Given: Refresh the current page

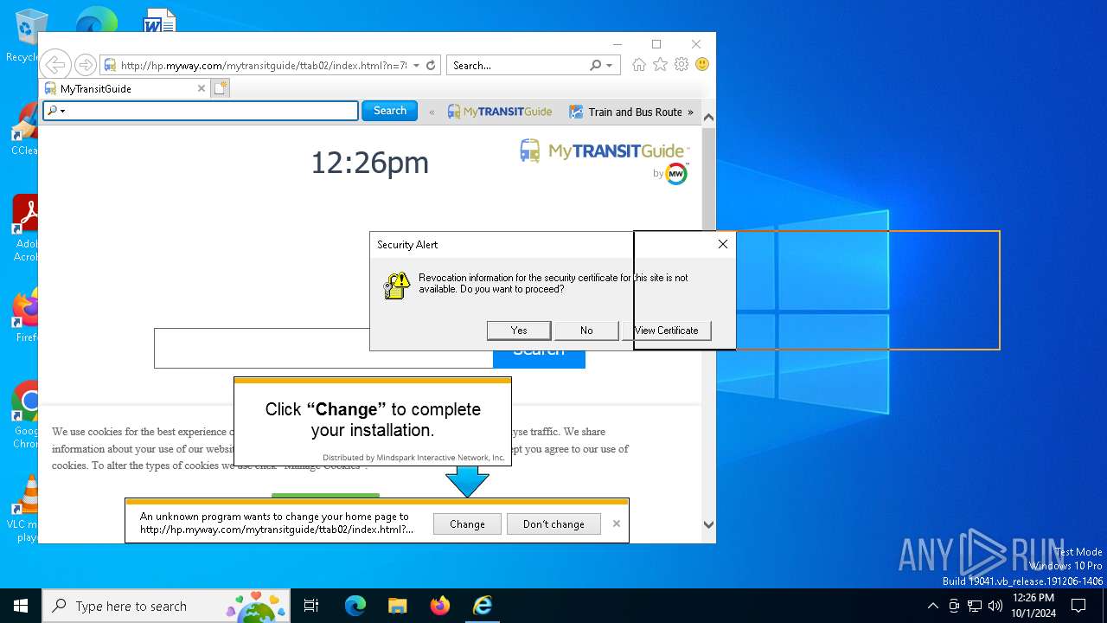Looking at the screenshot, I should coord(431,65).
